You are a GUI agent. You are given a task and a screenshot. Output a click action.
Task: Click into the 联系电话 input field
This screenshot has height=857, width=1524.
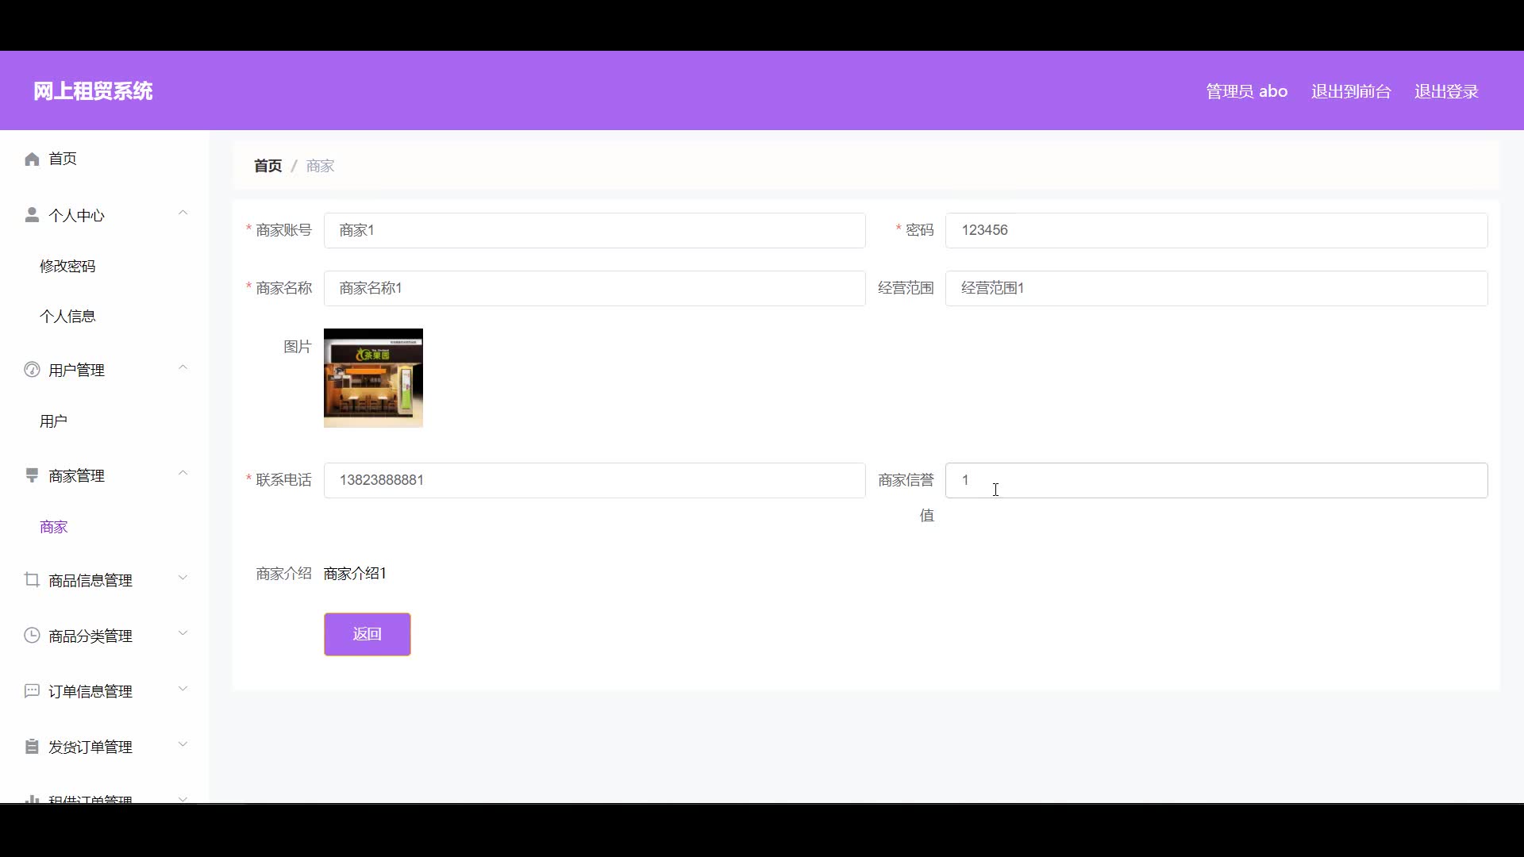click(594, 480)
